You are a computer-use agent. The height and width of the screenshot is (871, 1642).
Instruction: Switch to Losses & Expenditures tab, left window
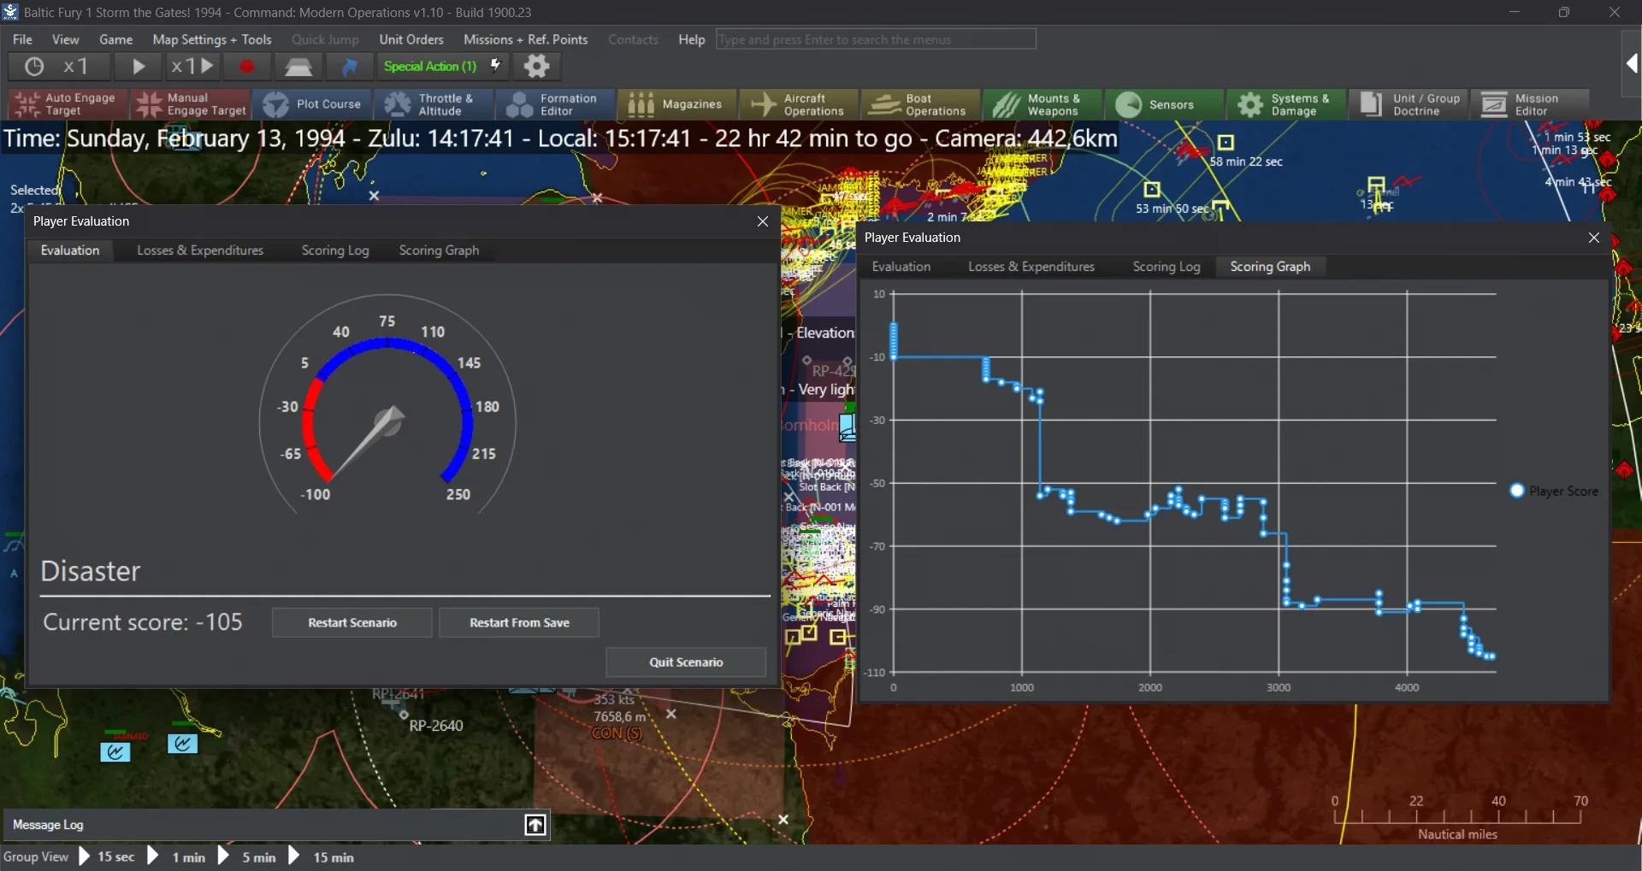[200, 250]
